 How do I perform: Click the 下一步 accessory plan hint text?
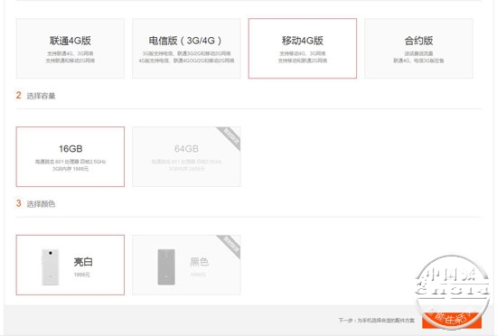[376, 321]
